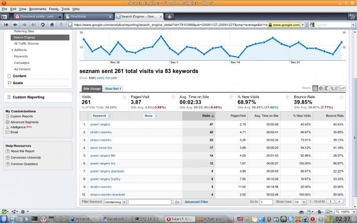Show help for the Visits metric
Image resolution: width=357 pixels, height=223 pixels.
[124, 97]
